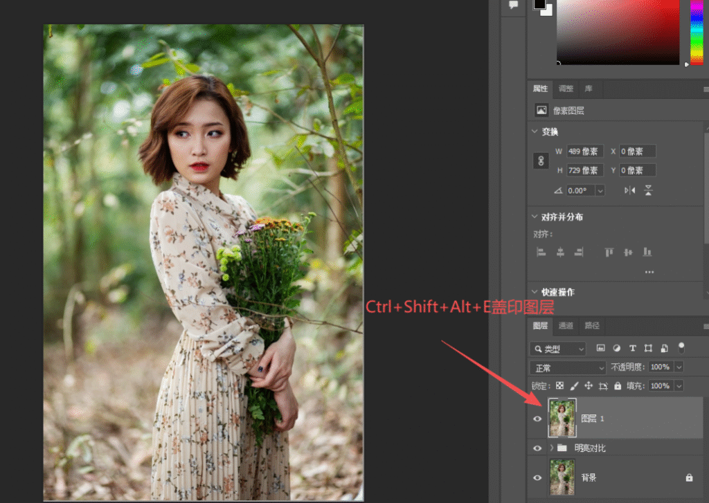Toggle the lock-all padlock in 锁定 row
709x503 pixels.
coord(618,385)
